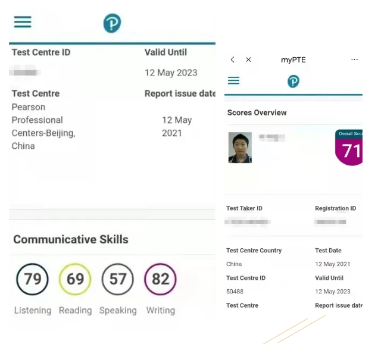Click Pearson Professional Centers-Beijing text
Viewport: 381px width, 344px height.
[x=43, y=126]
